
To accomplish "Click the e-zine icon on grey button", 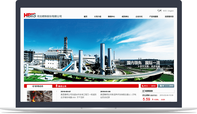I will [x=161, y=86].
